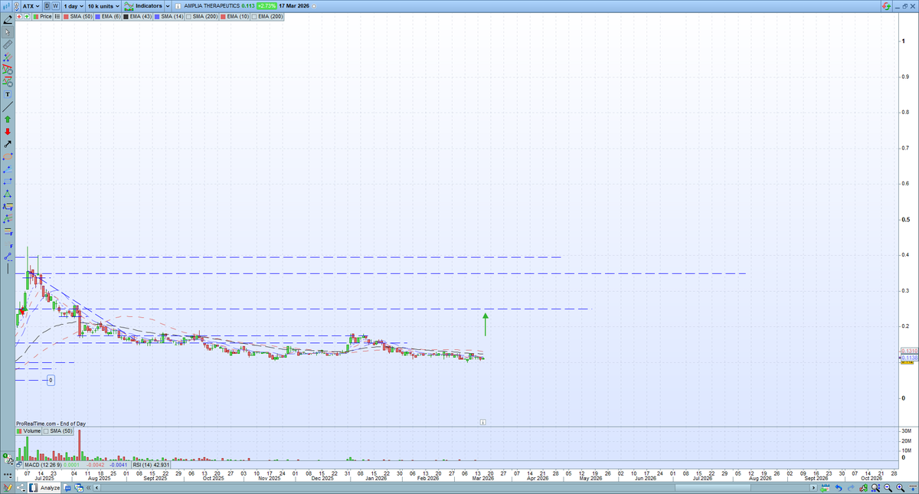Click left arrow of the time scrollbar
This screenshot has height=494, width=919.
click(x=96, y=488)
